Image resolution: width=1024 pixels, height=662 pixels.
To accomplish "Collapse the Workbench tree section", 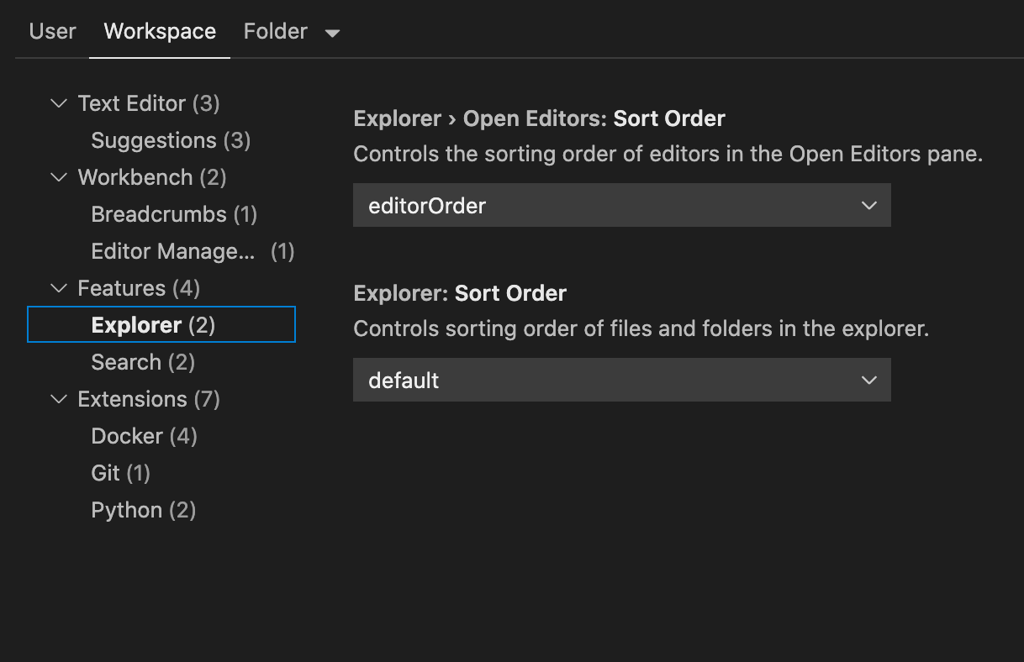I will [58, 177].
